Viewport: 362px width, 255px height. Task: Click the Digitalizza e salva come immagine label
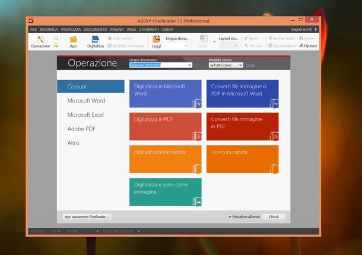click(x=161, y=188)
